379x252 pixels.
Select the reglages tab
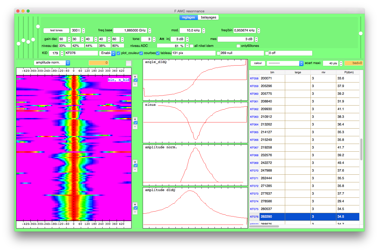tap(188, 17)
